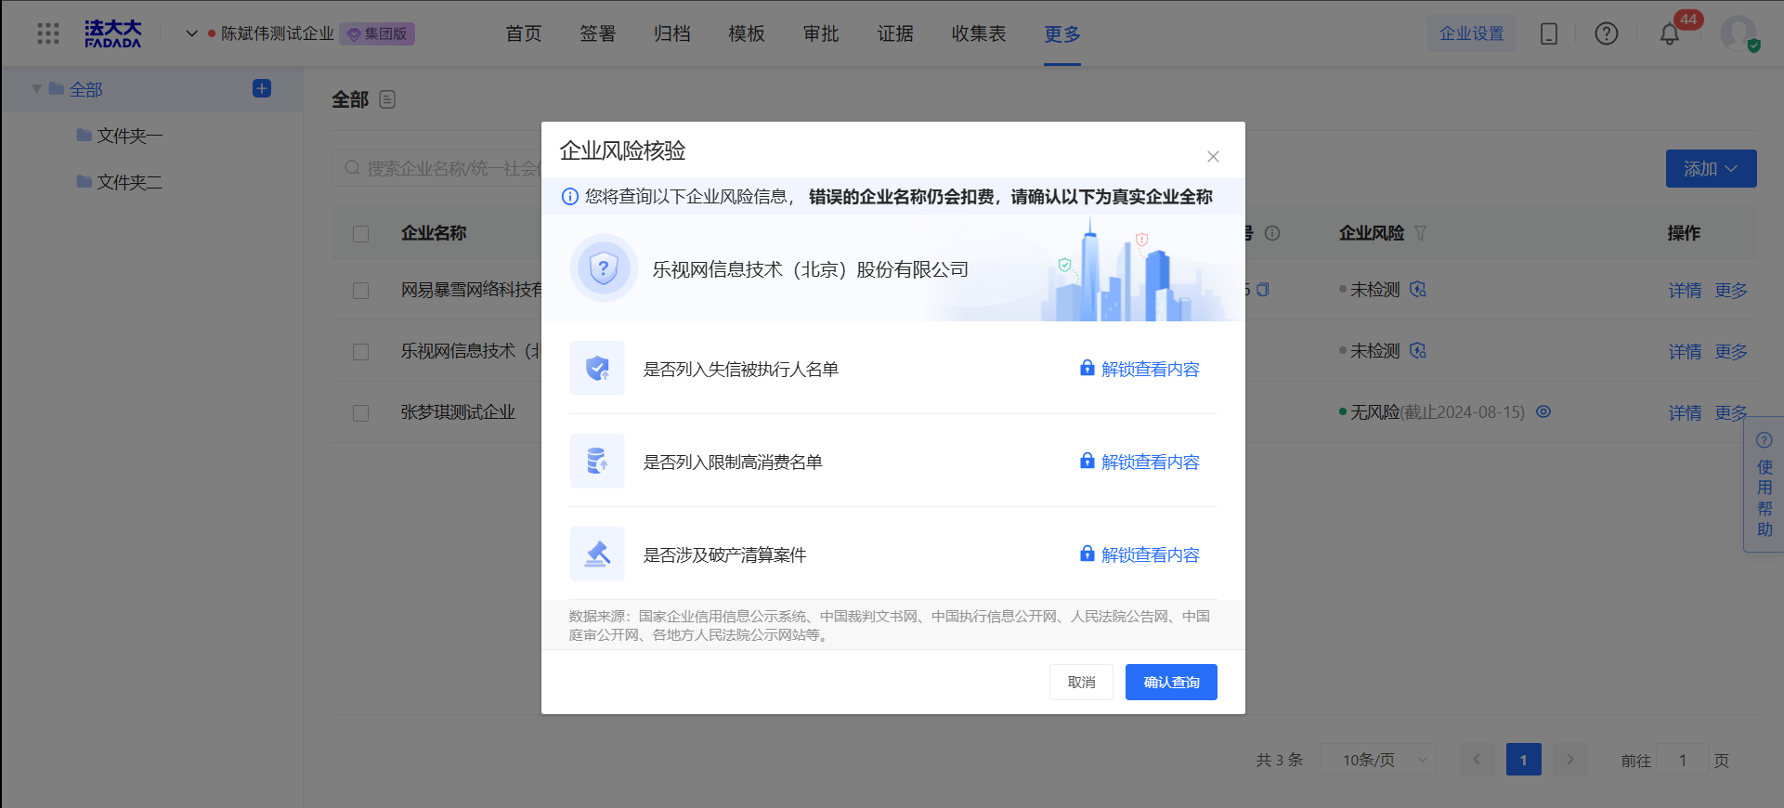
Task: Collapse the 全部 folder tree
Action: pos(37,89)
